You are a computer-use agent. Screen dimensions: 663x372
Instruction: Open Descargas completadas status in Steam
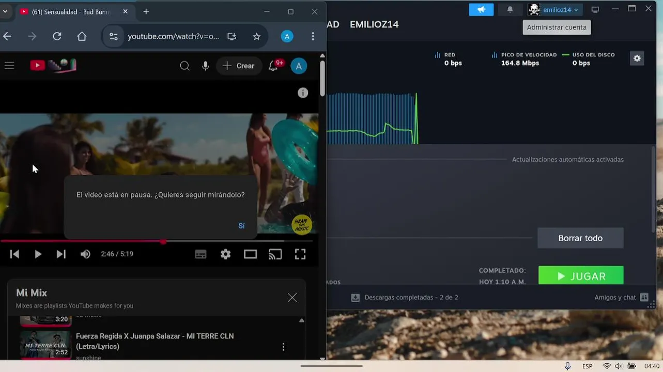(x=405, y=298)
